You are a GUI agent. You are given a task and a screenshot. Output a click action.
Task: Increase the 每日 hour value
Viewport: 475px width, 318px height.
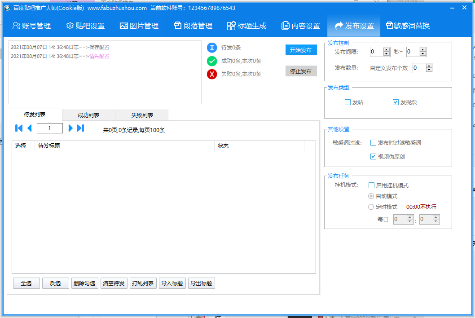pos(410,217)
